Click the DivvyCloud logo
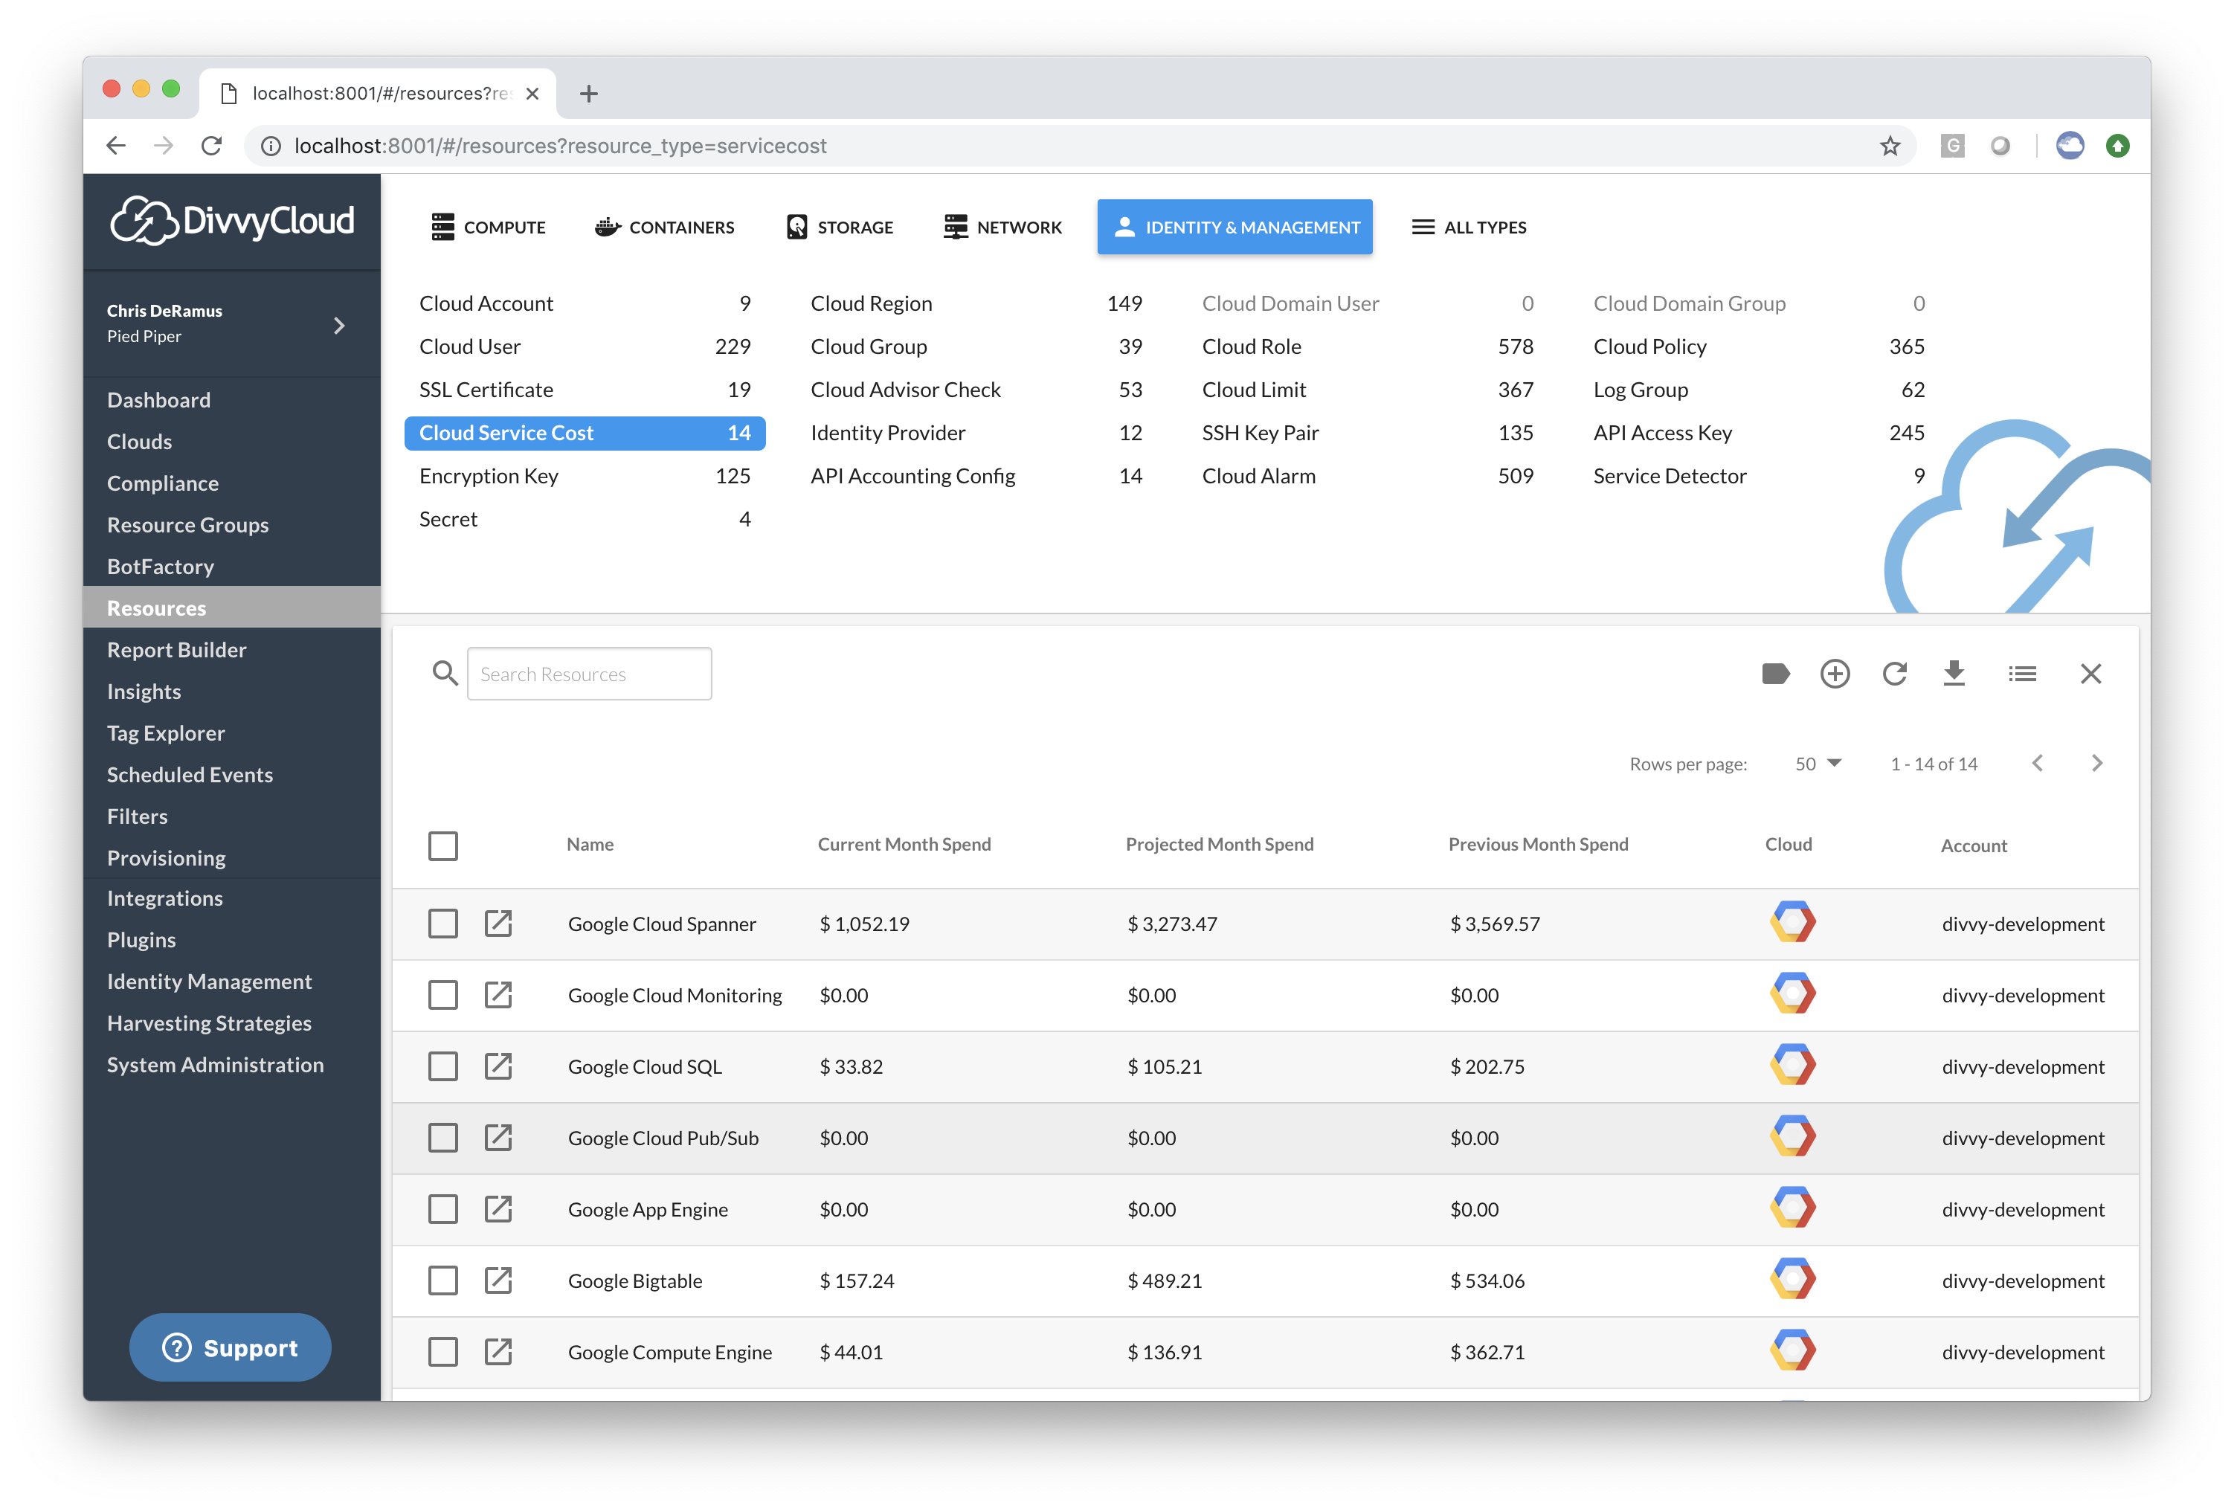2234x1511 pixels. pyautogui.click(x=232, y=221)
